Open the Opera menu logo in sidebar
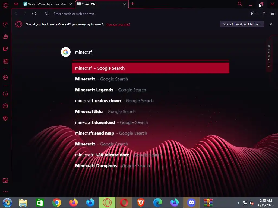278x208 pixels. pos(5,5)
